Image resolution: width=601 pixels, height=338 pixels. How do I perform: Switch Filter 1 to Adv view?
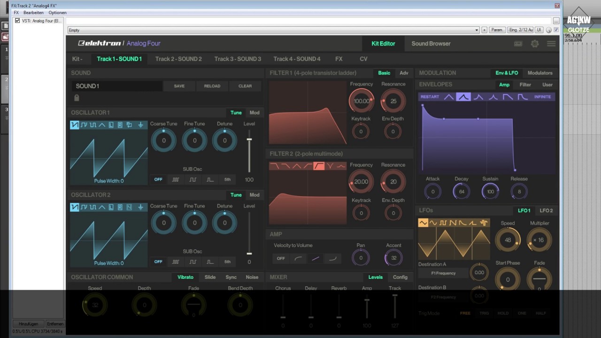(x=404, y=73)
